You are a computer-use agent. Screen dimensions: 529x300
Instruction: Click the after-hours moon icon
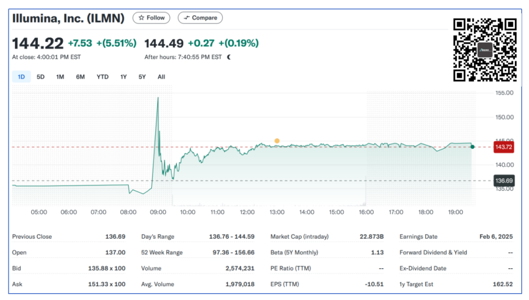(229, 57)
